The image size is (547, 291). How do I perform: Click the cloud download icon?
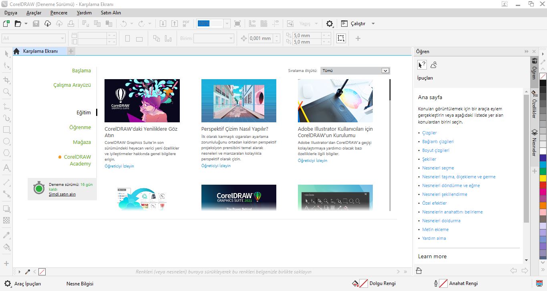[x=48, y=24]
